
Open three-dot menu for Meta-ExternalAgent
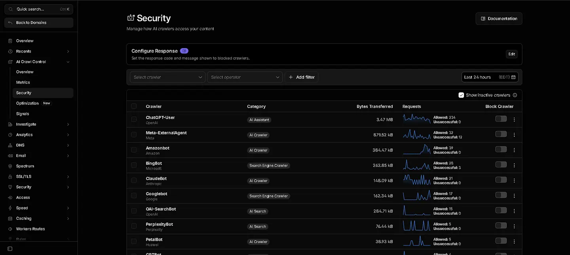(x=514, y=135)
